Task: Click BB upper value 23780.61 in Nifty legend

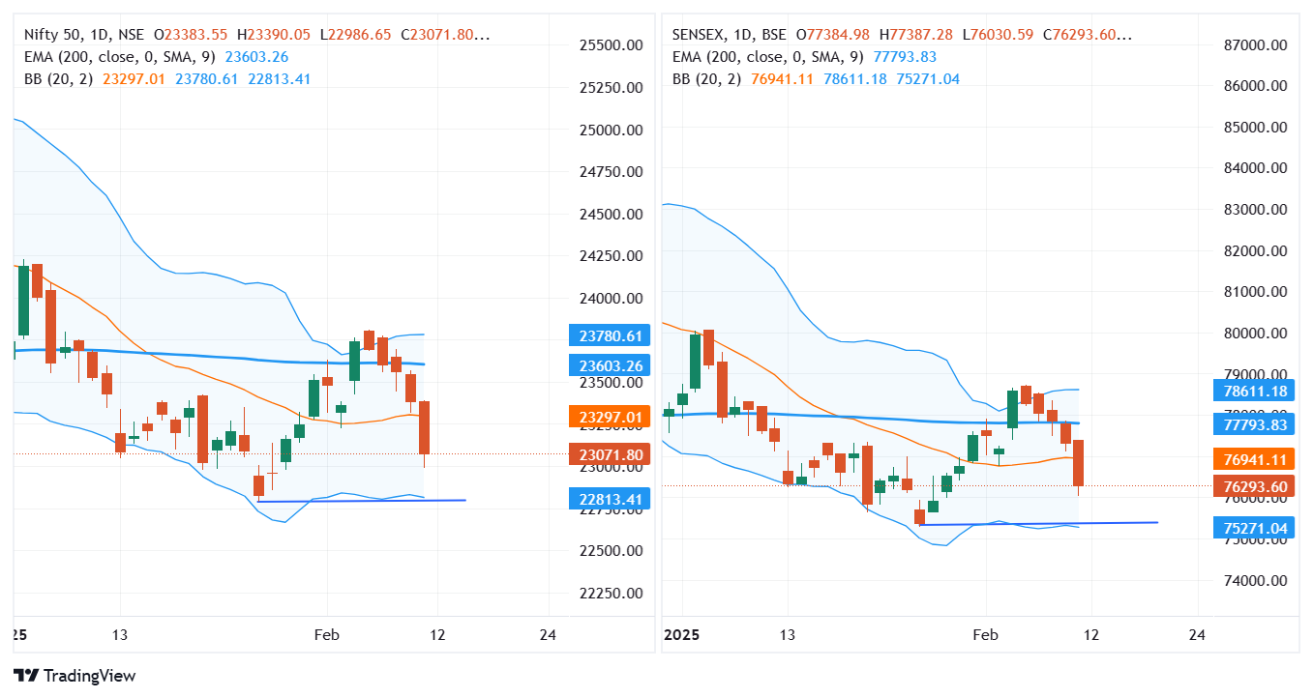Action: [x=207, y=78]
